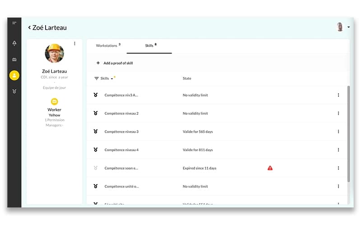The height and width of the screenshot is (225, 361).
Task: Click the red expired warning icon
Action: pyautogui.click(x=270, y=168)
